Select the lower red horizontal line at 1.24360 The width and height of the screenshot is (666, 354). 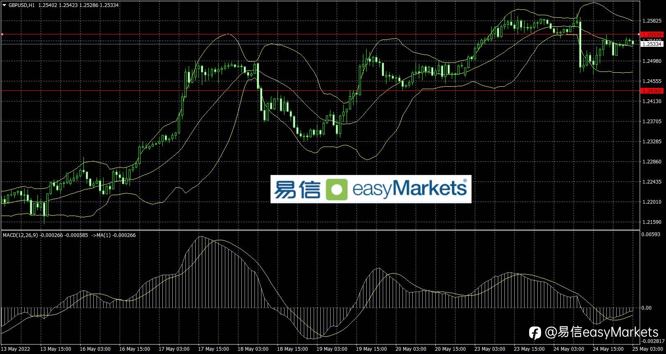tap(321, 91)
